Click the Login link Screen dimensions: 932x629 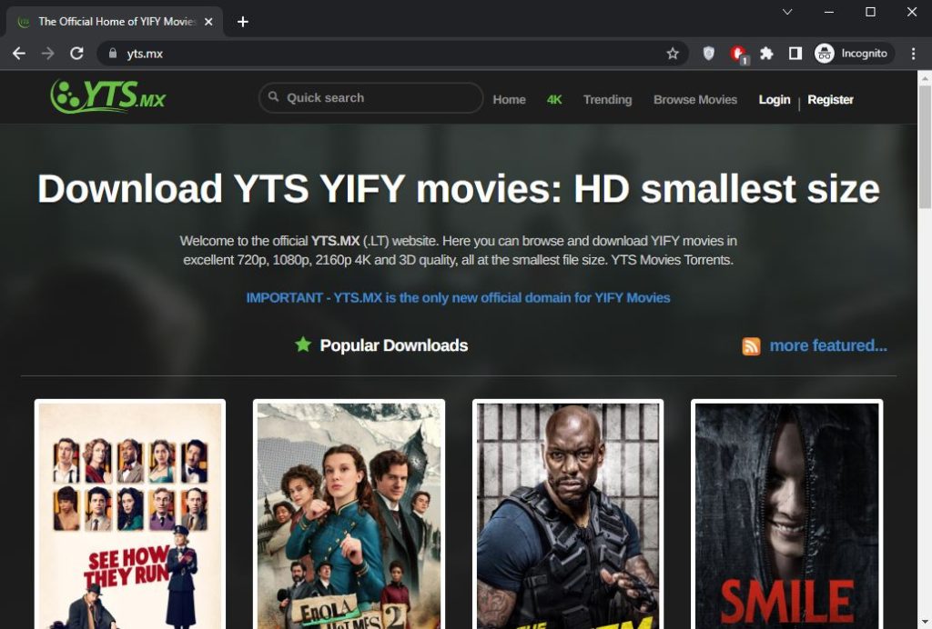pos(775,100)
